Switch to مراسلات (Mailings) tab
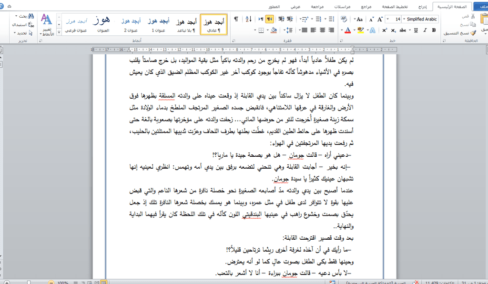488x284 pixels. pos(342,7)
